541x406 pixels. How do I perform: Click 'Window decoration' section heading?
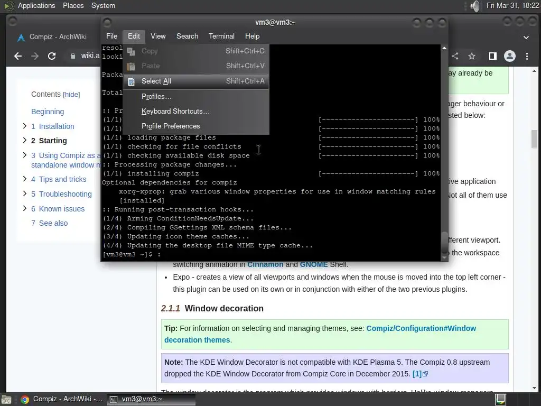(224, 308)
